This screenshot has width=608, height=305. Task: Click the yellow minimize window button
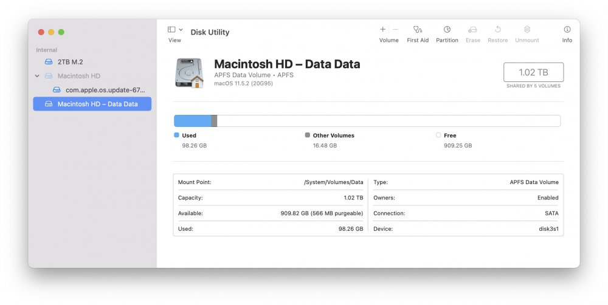tap(51, 32)
